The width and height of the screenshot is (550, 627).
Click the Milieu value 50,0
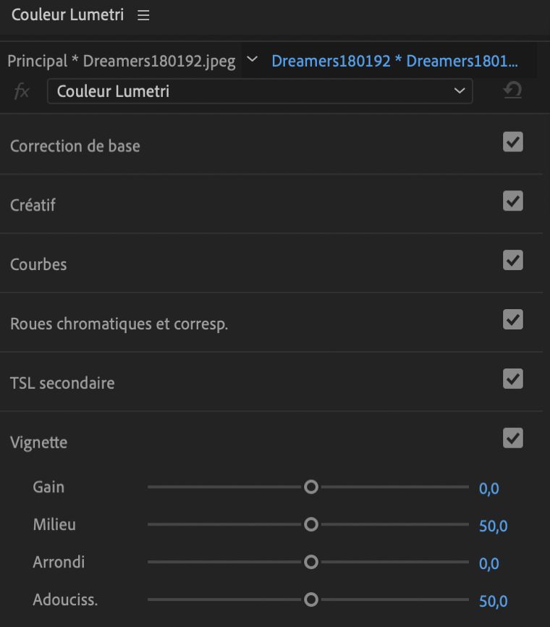[493, 526]
